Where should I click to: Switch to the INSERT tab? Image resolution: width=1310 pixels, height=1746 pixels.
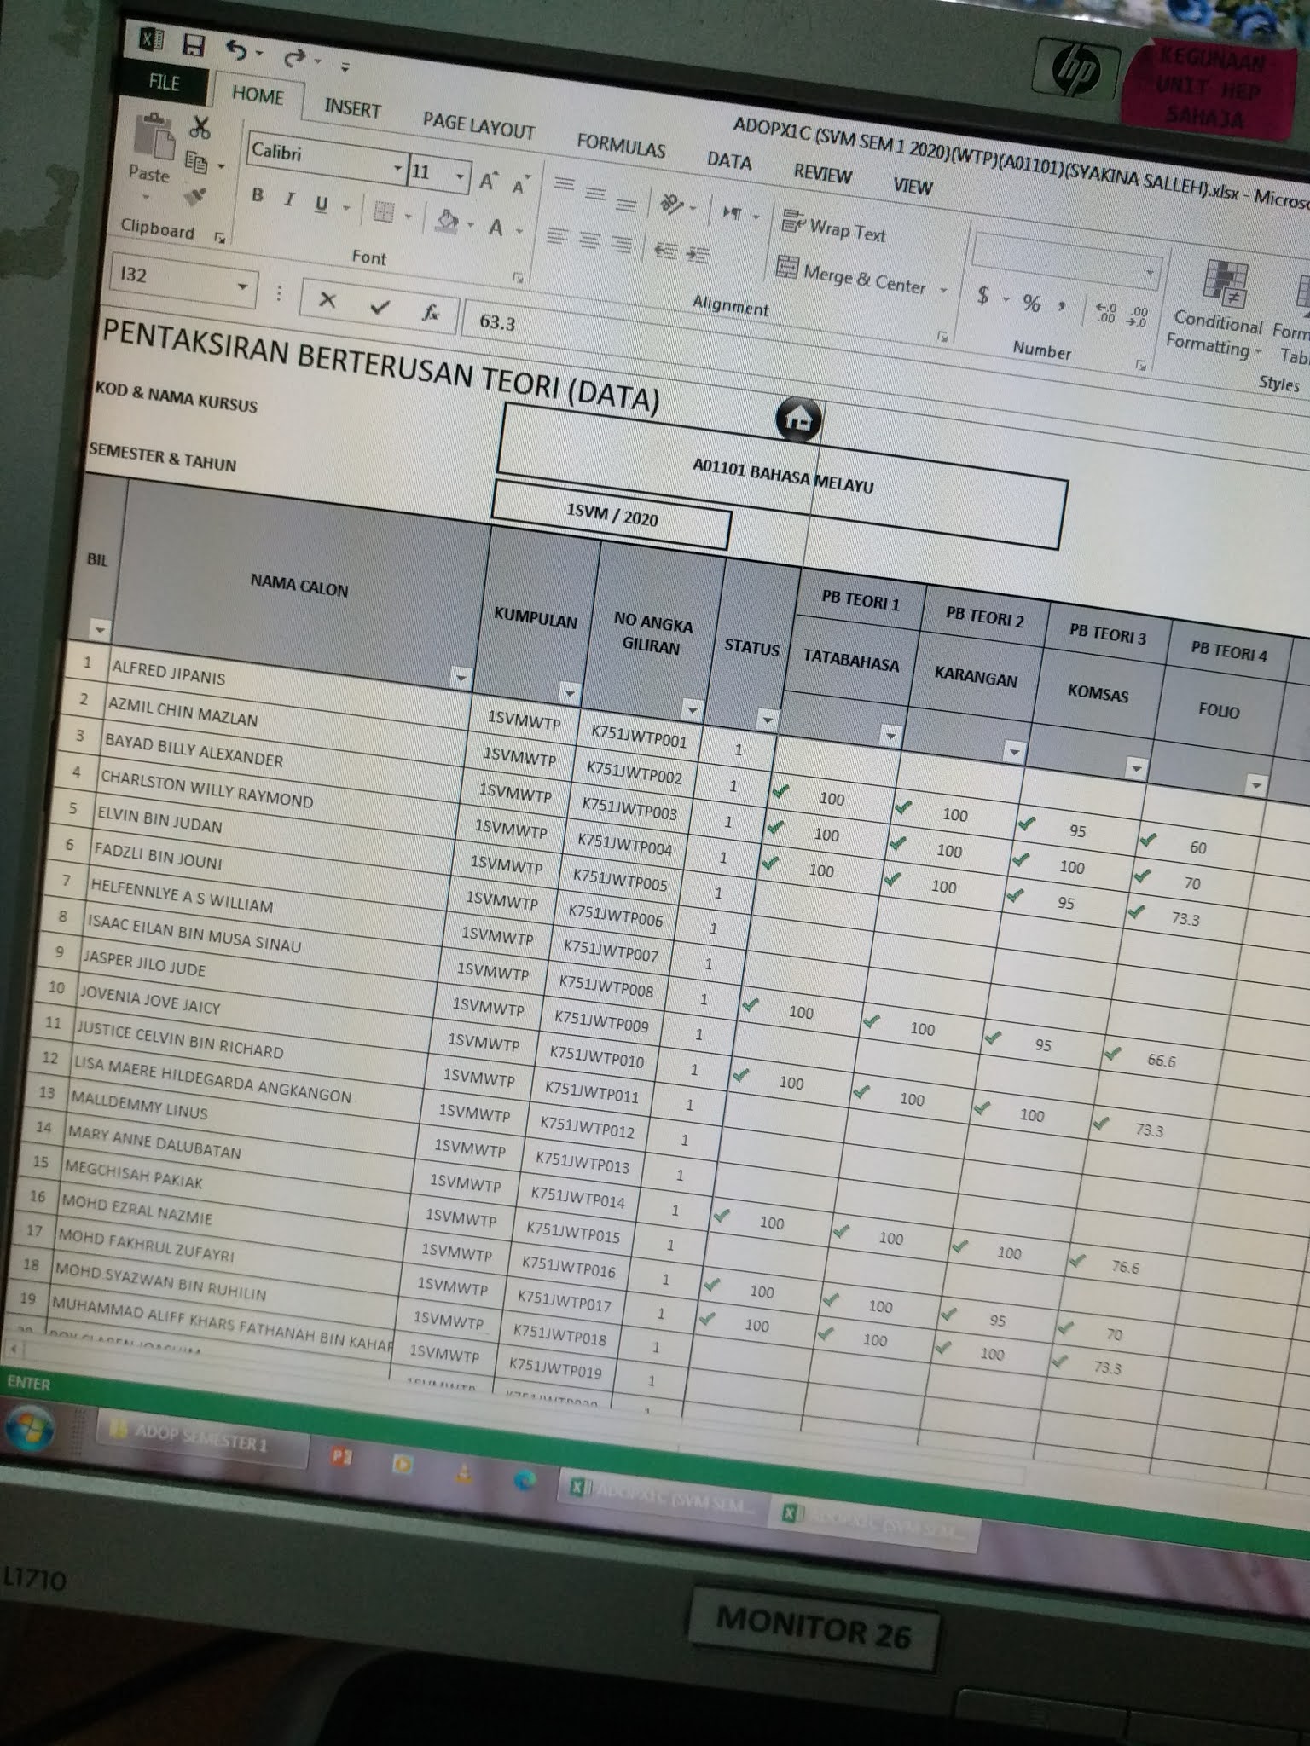[x=352, y=108]
